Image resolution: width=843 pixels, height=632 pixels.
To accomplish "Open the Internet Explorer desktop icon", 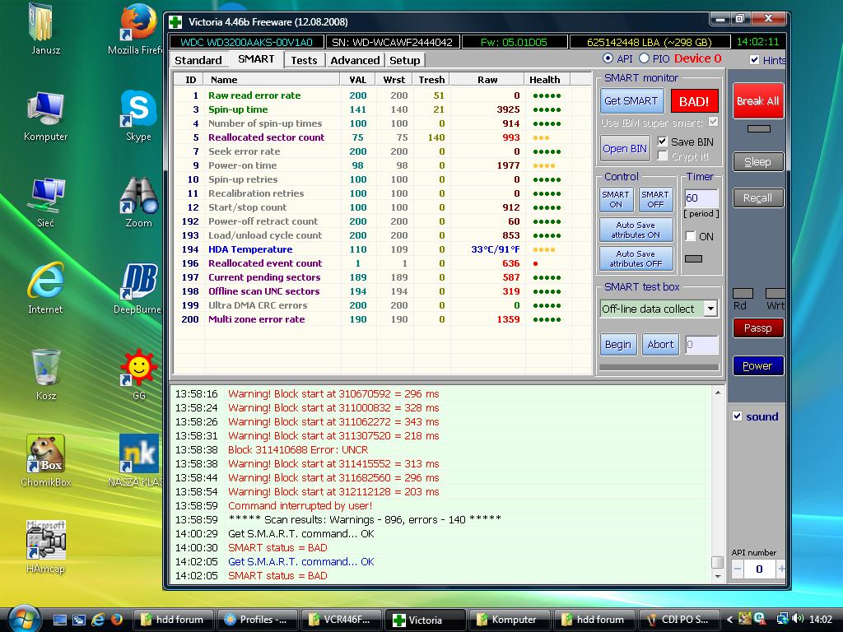I will pos(45,289).
